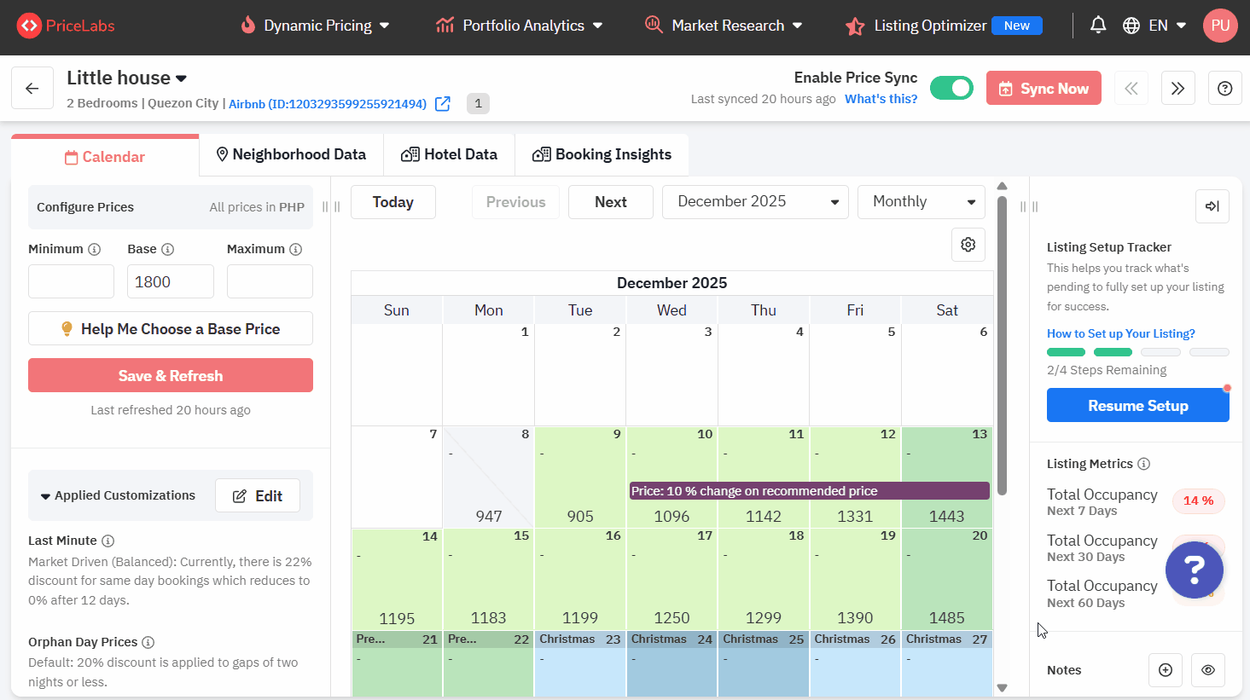Open the Monthly view dropdown
This screenshot has width=1250, height=700.
[x=921, y=202]
